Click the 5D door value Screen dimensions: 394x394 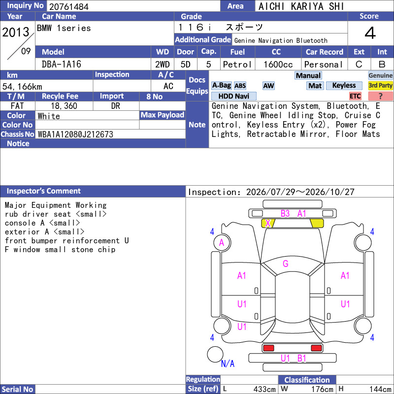click(x=186, y=65)
